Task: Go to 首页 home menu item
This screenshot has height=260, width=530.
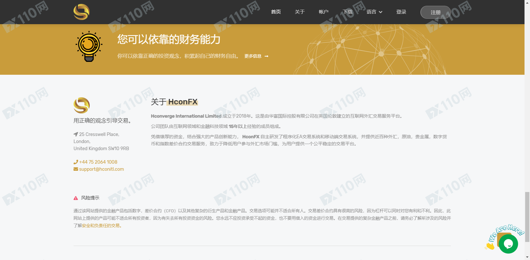Action: pos(276,12)
